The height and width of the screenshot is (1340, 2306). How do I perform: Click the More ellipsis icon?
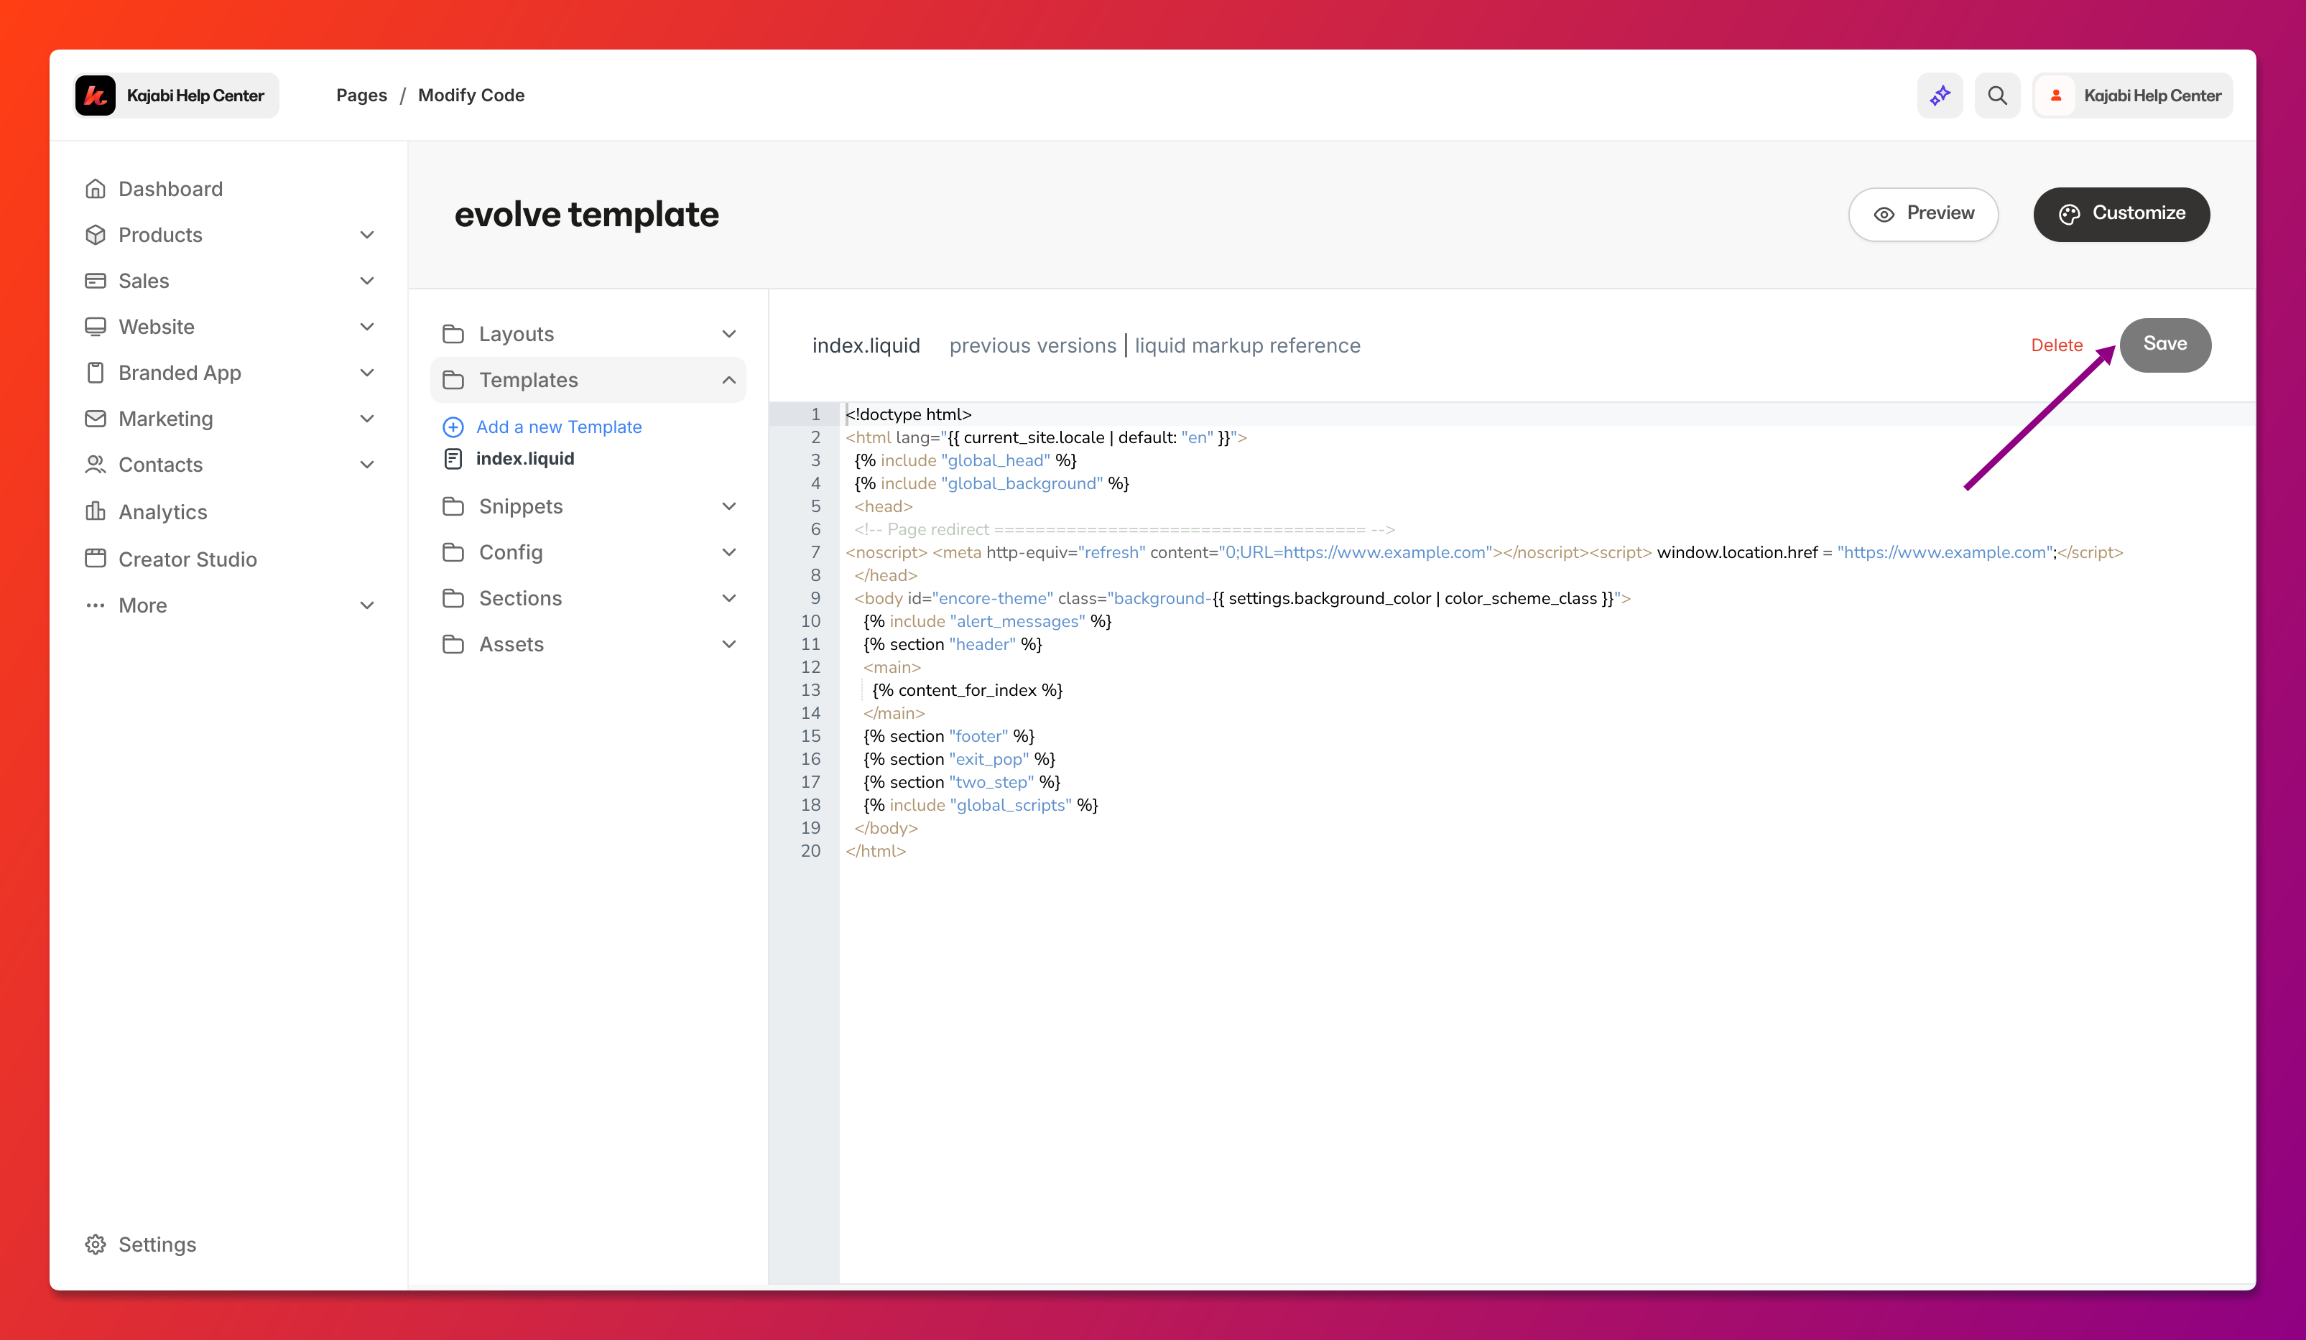point(95,605)
